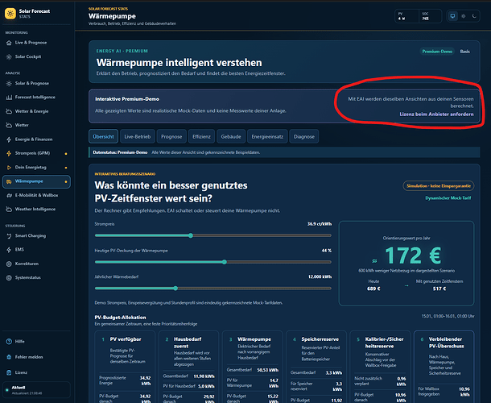Open the Effizienz tab
The image size is (491, 403).
[x=201, y=136]
